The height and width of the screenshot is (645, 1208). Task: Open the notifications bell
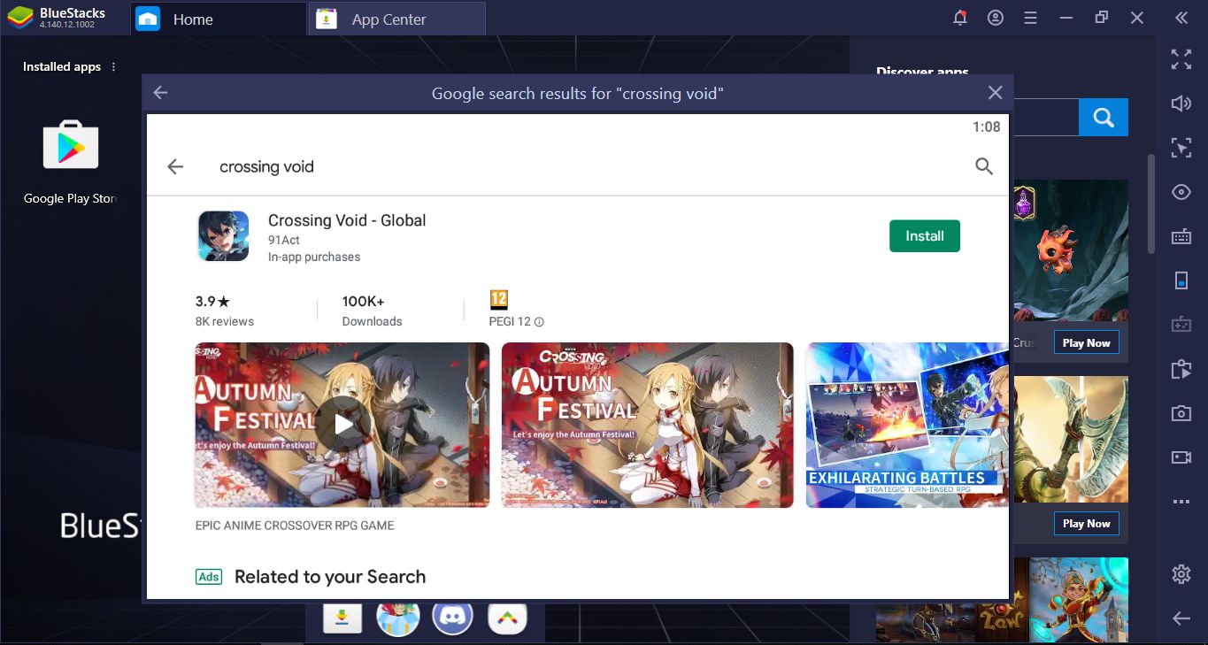pos(960,18)
